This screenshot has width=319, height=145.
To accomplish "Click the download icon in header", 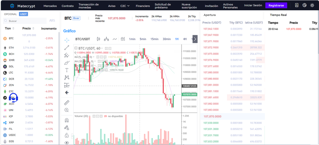I will (297, 5).
